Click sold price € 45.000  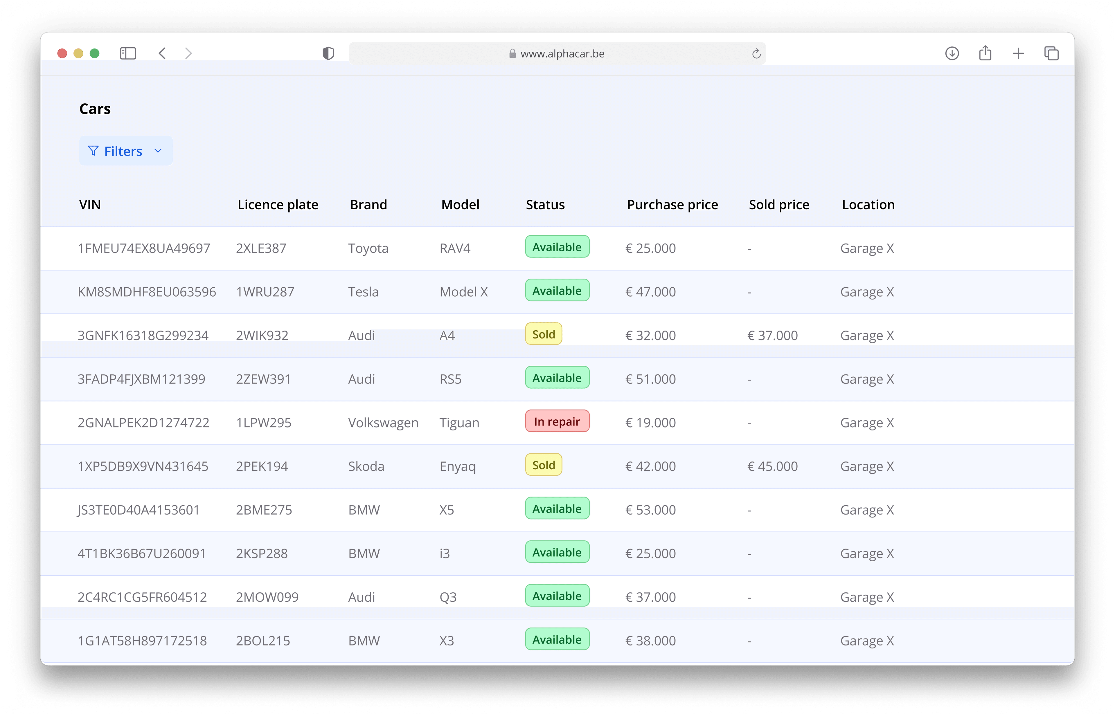point(772,466)
